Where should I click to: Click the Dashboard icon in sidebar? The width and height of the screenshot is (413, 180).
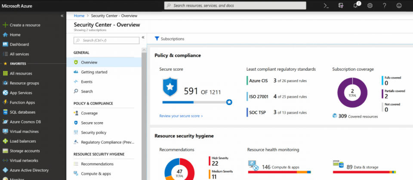[5, 44]
